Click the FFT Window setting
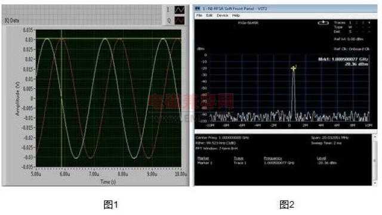The width and height of the screenshot is (382, 215). coord(217,149)
